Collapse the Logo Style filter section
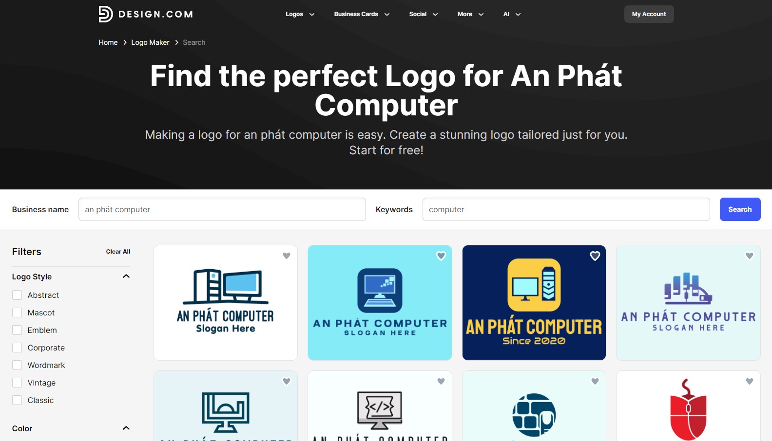The height and width of the screenshot is (441, 772). [x=126, y=276]
